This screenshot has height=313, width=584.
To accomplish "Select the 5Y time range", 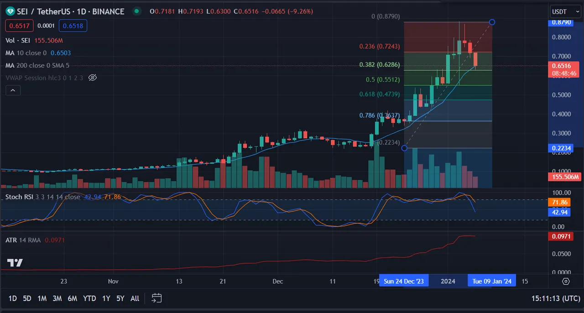I will tap(120, 298).
